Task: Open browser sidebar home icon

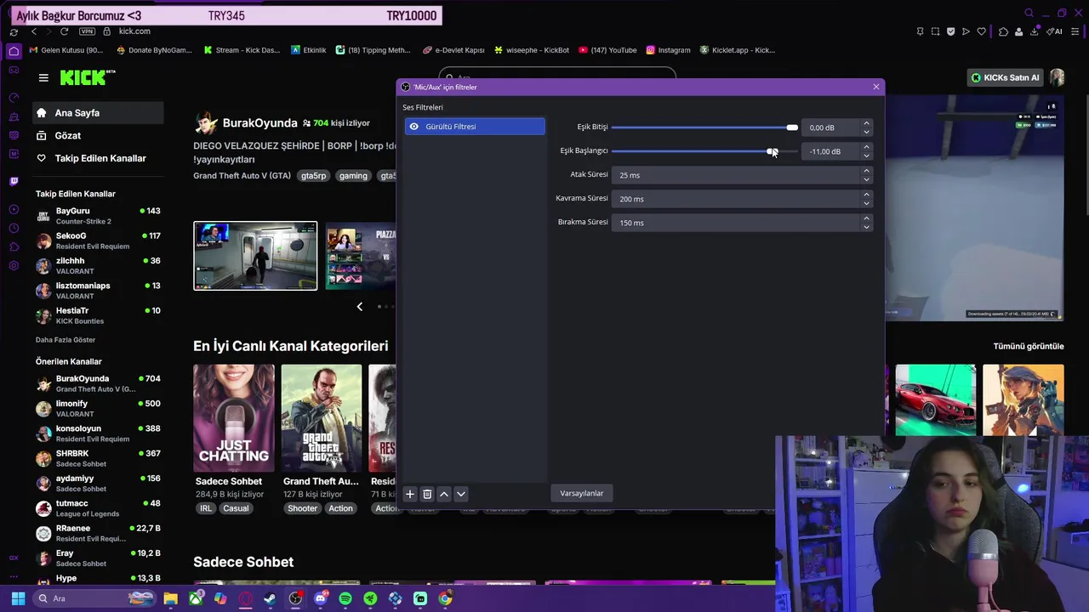Action: pyautogui.click(x=14, y=51)
